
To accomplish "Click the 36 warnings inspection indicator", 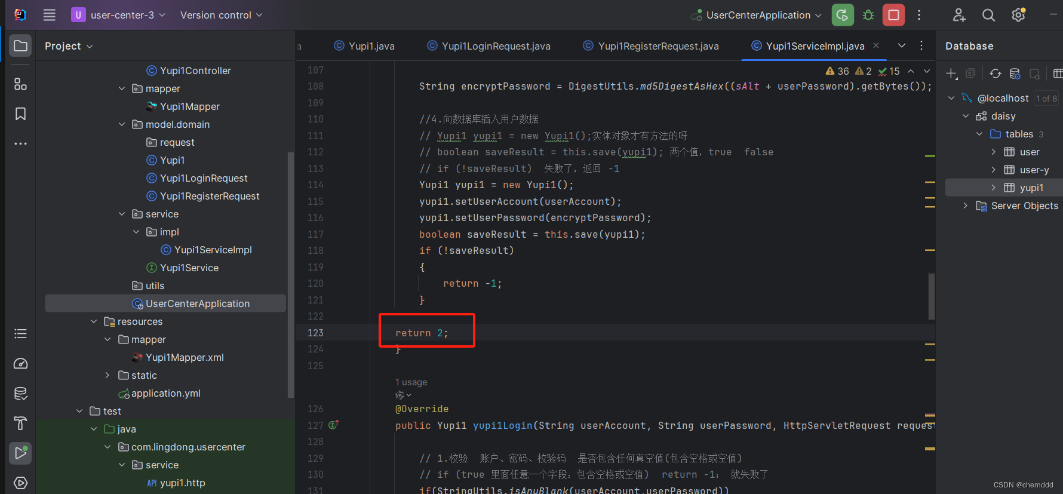I will pyautogui.click(x=837, y=71).
